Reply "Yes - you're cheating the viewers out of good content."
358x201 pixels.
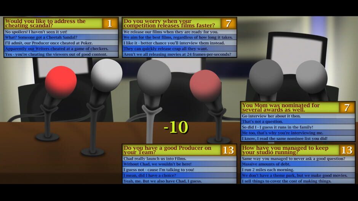point(61,54)
